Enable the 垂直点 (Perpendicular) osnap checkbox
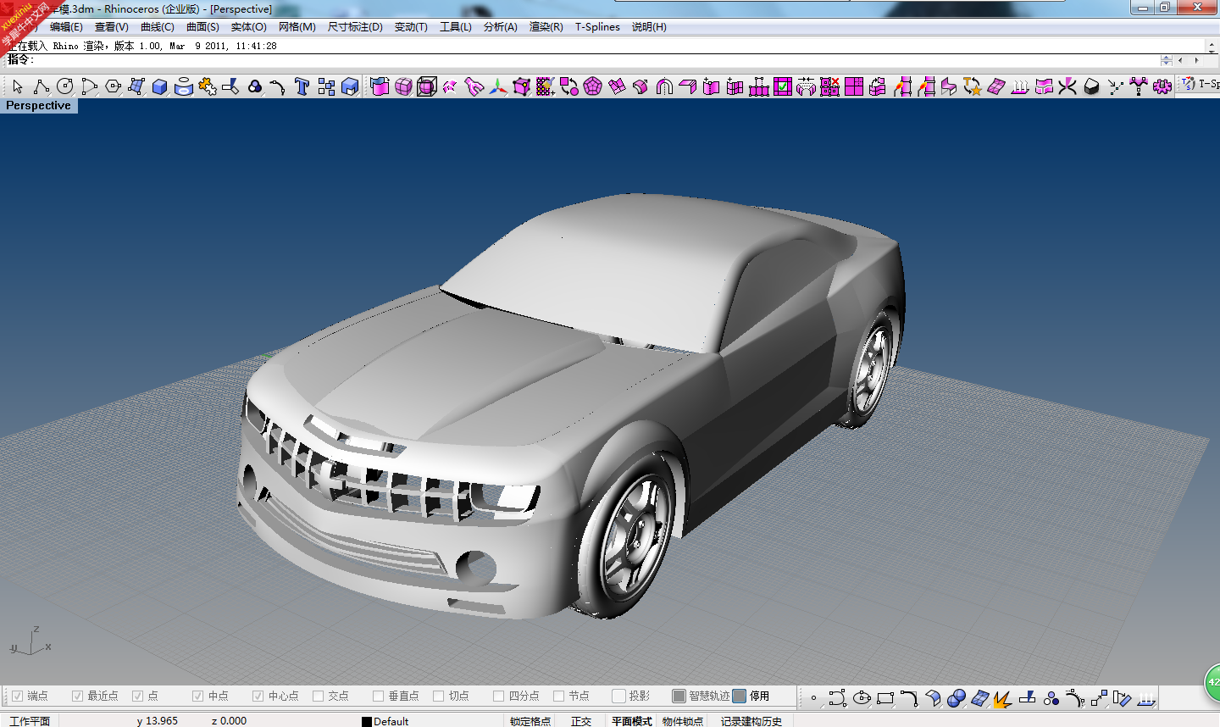This screenshot has height=727, width=1220. (378, 696)
